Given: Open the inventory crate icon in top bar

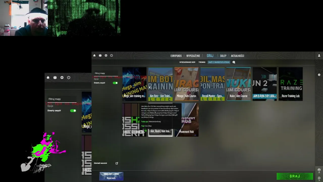Looking at the screenshot, I should click(100, 56).
